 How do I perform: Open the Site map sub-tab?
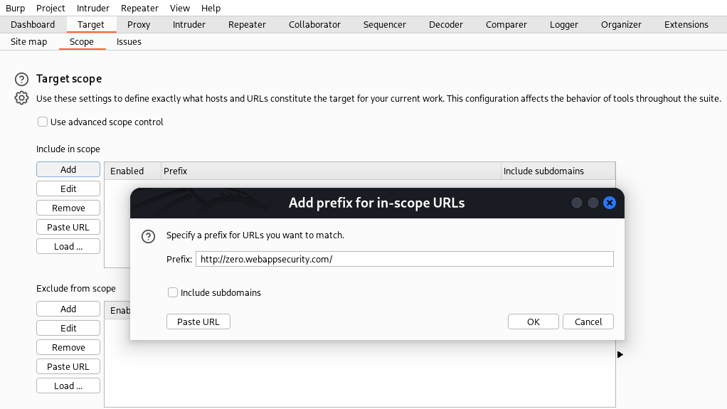coord(28,41)
